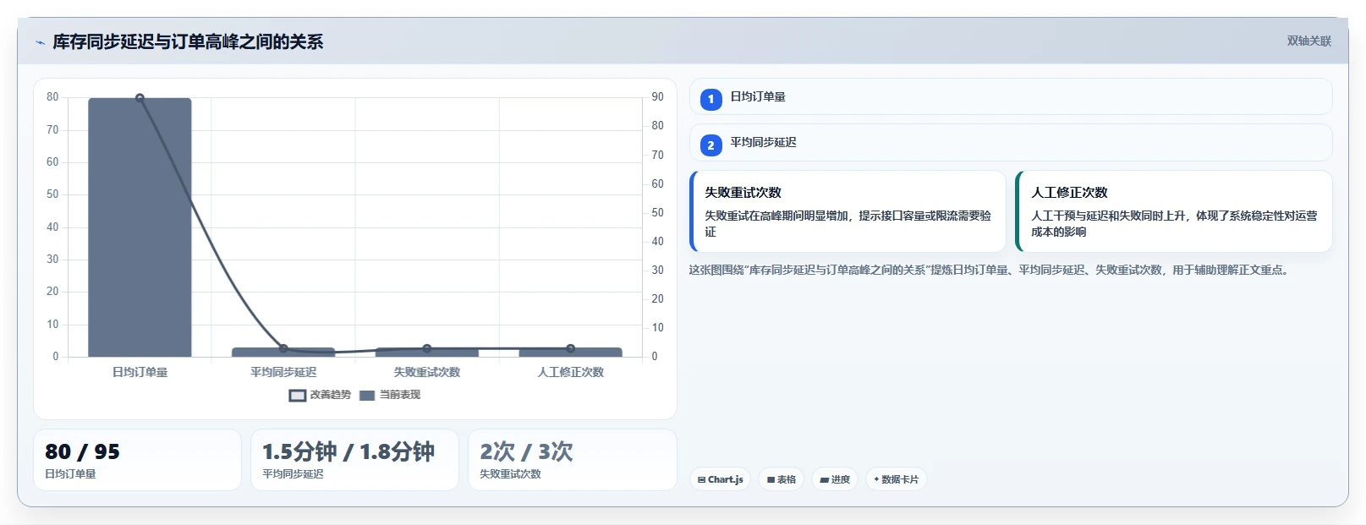
Task: Click the 数据卡片 tag chip
Action: click(896, 479)
